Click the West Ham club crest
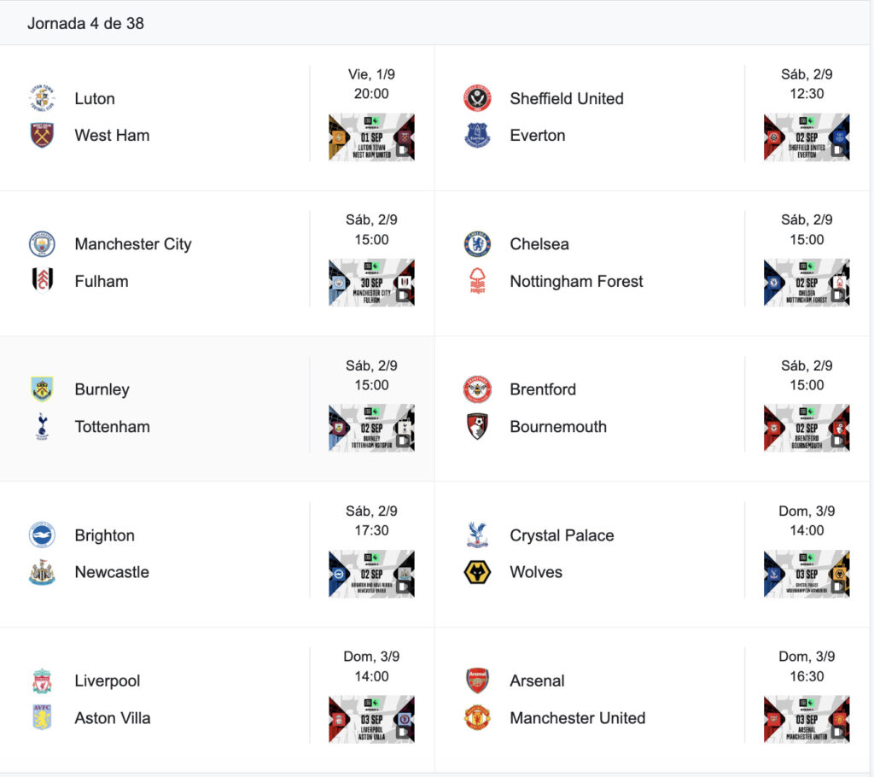874x777 pixels. [x=42, y=135]
